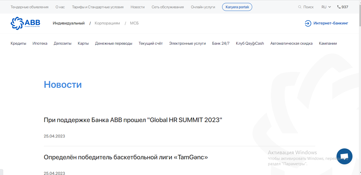Open Клуб QayğıCash page

click(250, 43)
